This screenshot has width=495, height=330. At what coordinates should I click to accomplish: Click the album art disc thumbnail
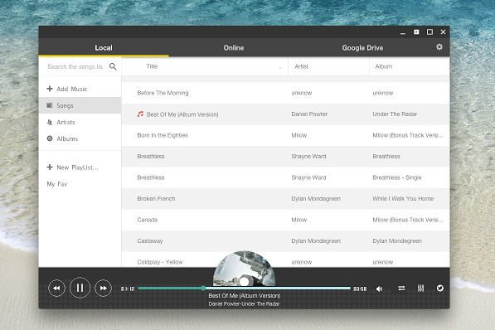[x=244, y=269]
